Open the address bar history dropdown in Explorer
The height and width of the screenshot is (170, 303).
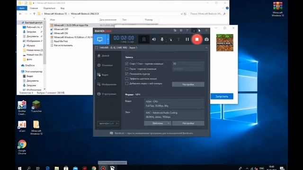[x=182, y=14]
